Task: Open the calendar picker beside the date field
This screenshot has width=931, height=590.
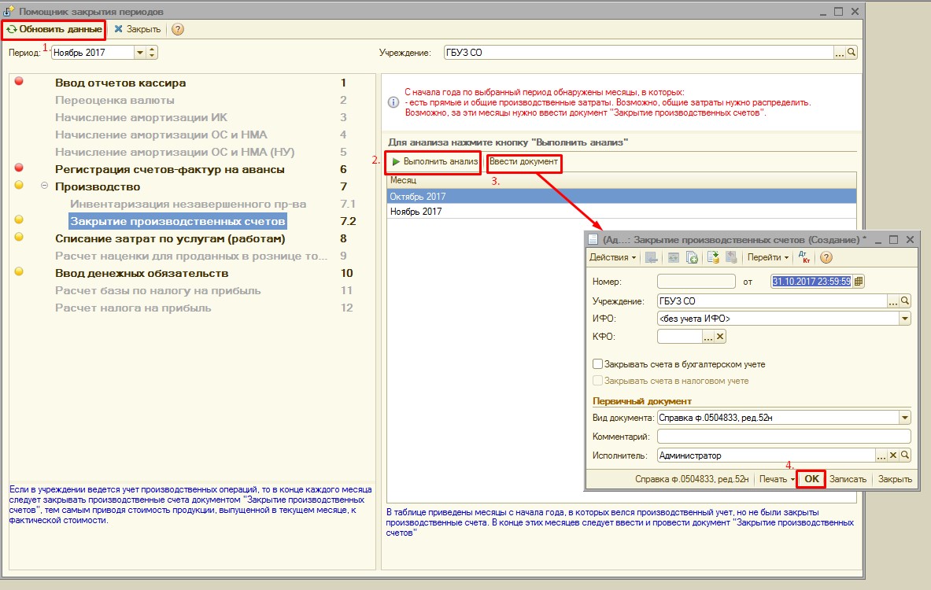Action: pyautogui.click(x=859, y=282)
